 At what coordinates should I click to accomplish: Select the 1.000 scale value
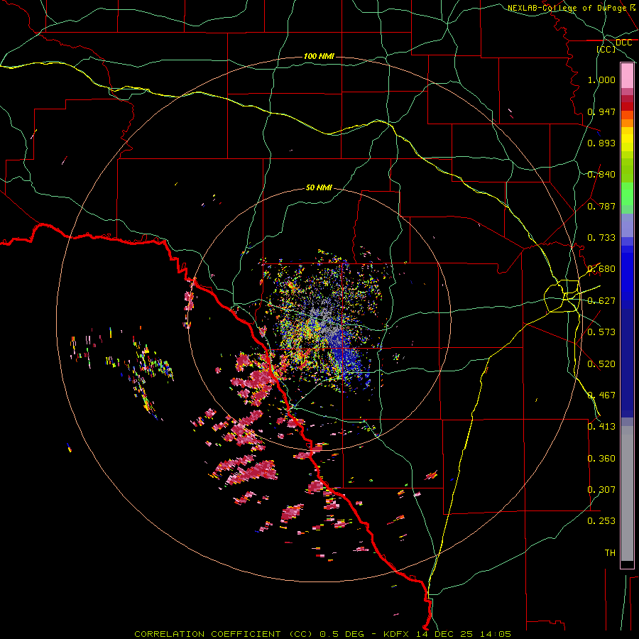coord(601,80)
